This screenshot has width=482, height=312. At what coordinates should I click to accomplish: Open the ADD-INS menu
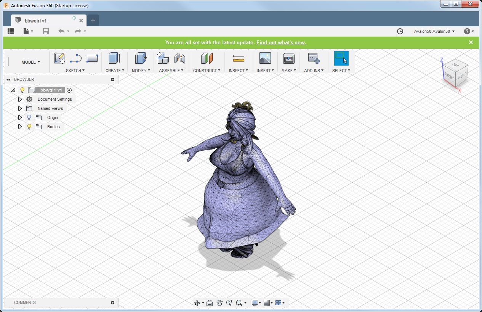point(314,71)
